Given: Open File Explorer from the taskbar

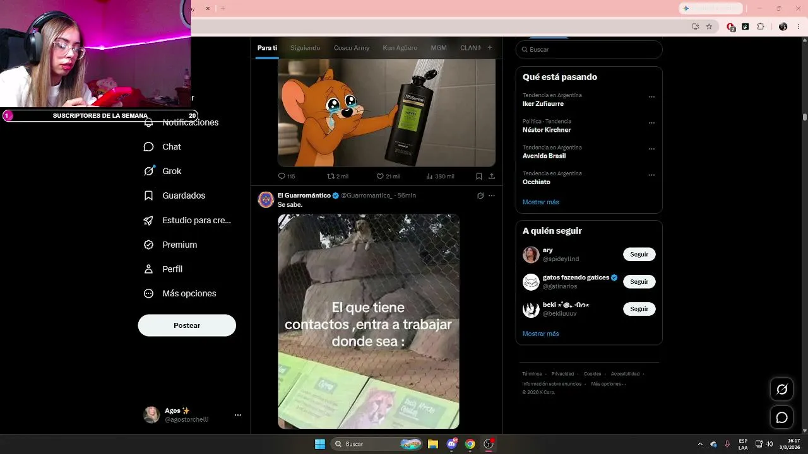Looking at the screenshot, I should click(432, 444).
